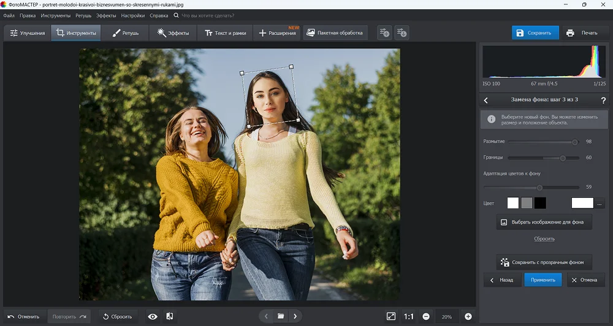Click the Сбросить link under background button
This screenshot has height=326, width=613.
coord(544,238)
